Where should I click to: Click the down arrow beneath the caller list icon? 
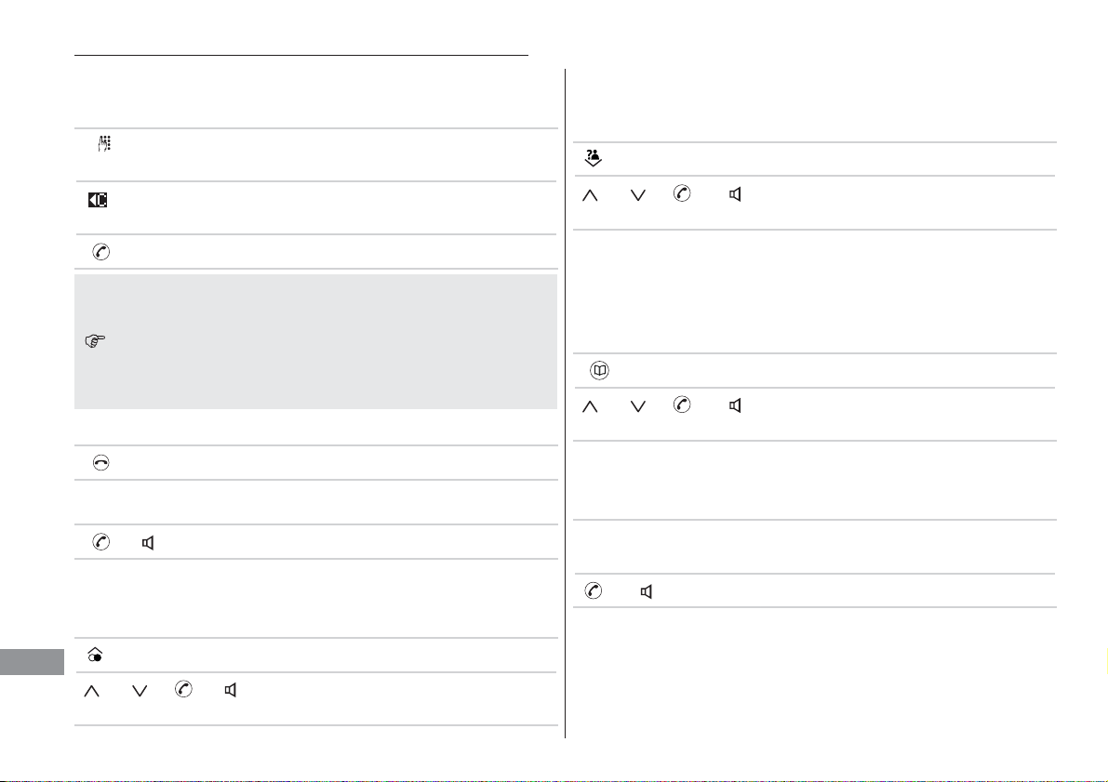tap(637, 195)
